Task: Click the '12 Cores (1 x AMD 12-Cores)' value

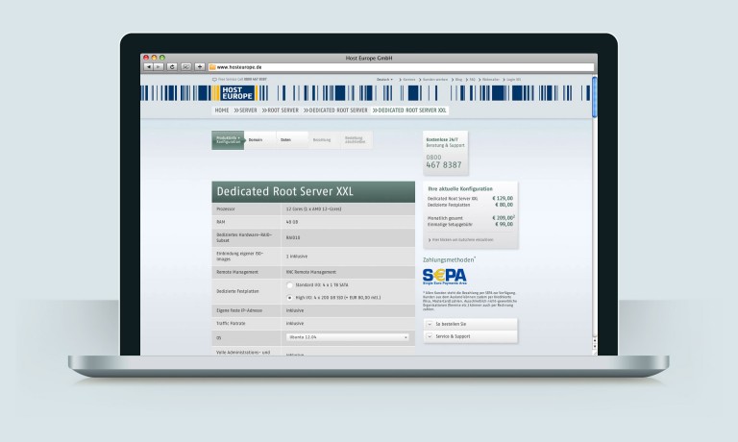Action: point(314,209)
